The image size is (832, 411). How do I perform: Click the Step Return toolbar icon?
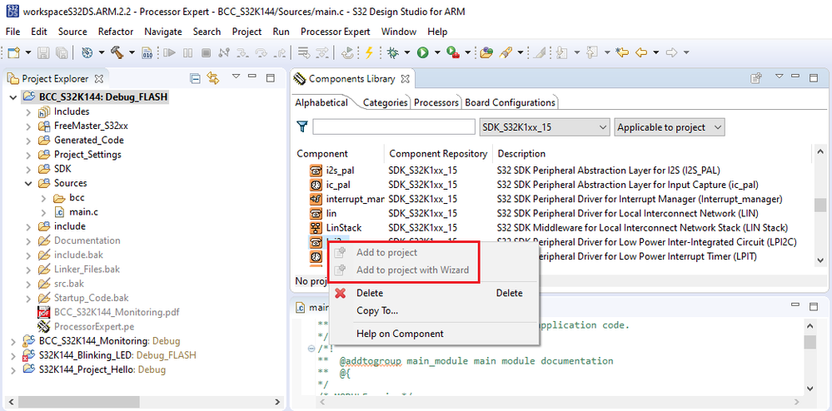(x=279, y=52)
